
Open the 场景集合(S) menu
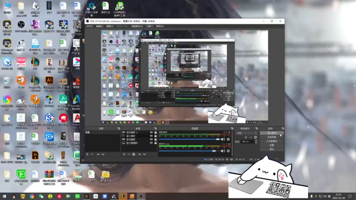[137, 26]
